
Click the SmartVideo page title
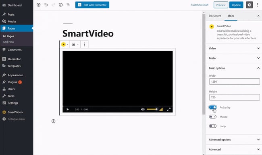(x=88, y=33)
